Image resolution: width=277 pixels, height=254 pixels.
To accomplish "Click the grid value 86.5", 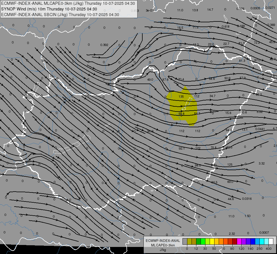I will 214,182.
